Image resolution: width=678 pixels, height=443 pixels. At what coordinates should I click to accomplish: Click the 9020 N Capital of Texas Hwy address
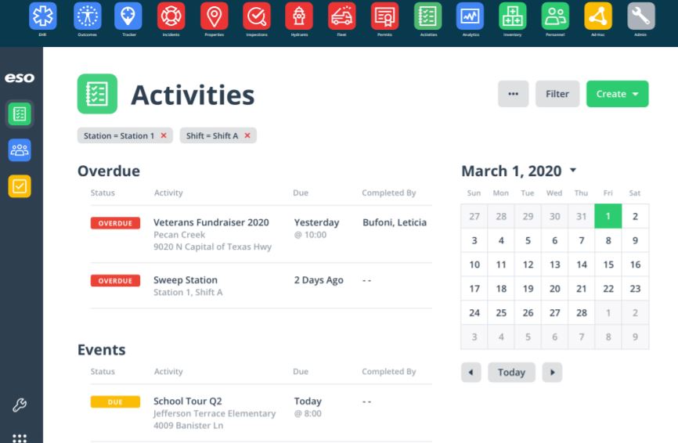212,247
